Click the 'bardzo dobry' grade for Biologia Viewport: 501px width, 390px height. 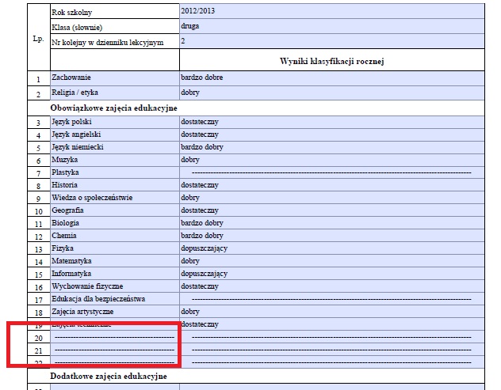(332, 223)
